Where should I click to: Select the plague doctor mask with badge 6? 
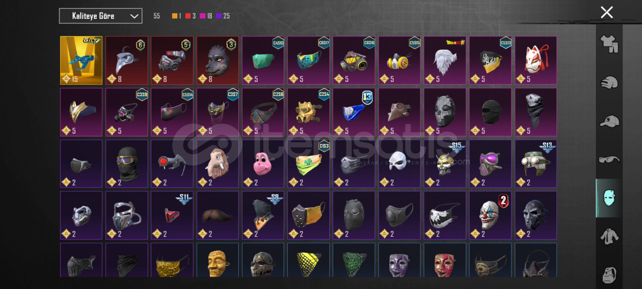(x=127, y=60)
